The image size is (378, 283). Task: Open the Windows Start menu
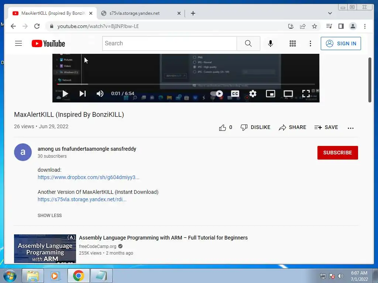click(x=10, y=276)
